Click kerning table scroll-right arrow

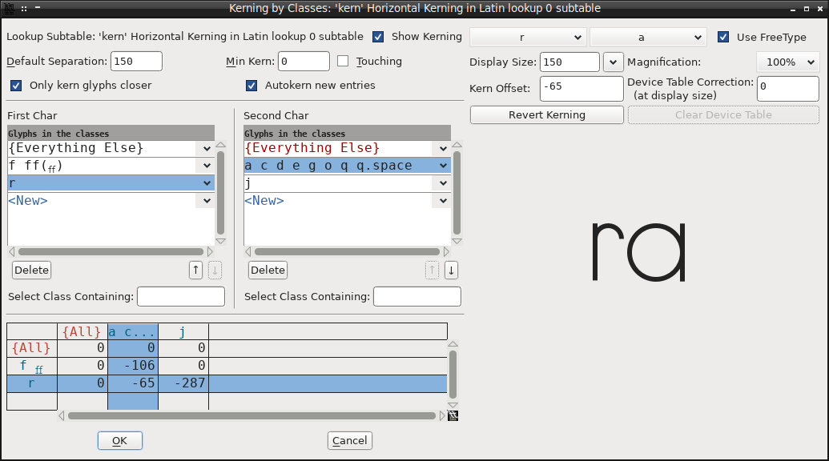pyautogui.click(x=442, y=416)
